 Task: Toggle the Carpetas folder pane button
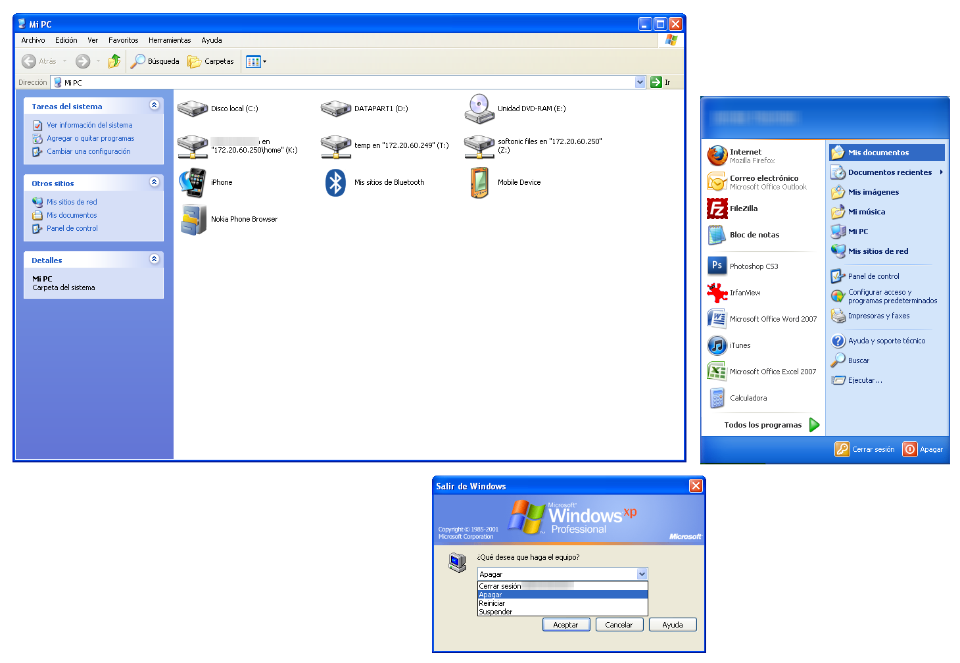210,61
